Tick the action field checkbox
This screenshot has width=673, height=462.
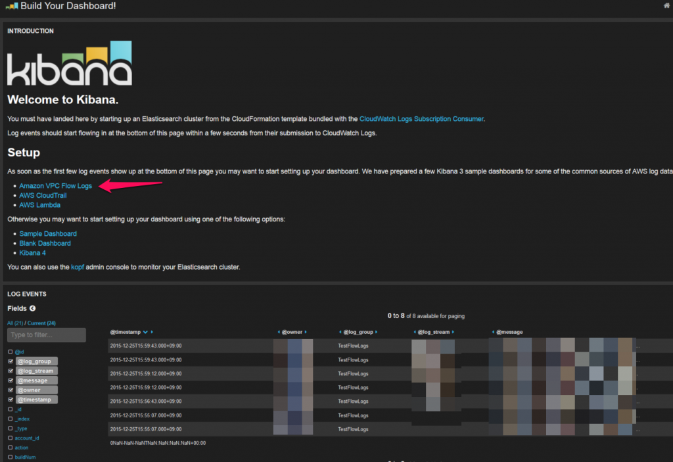pyautogui.click(x=11, y=448)
